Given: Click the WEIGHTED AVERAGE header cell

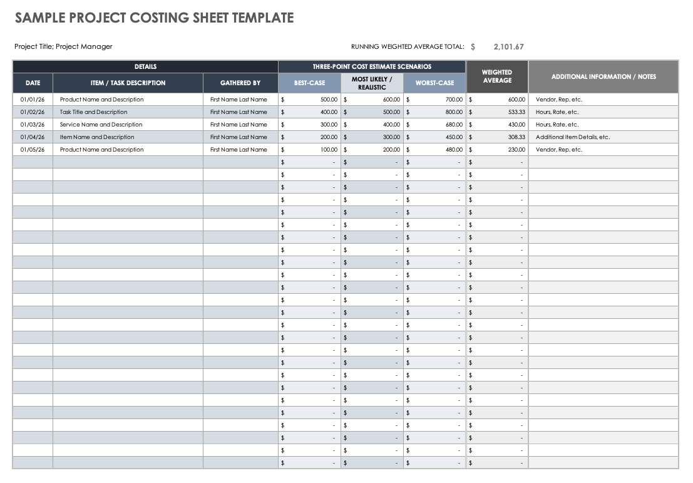Looking at the screenshot, I should point(497,76).
